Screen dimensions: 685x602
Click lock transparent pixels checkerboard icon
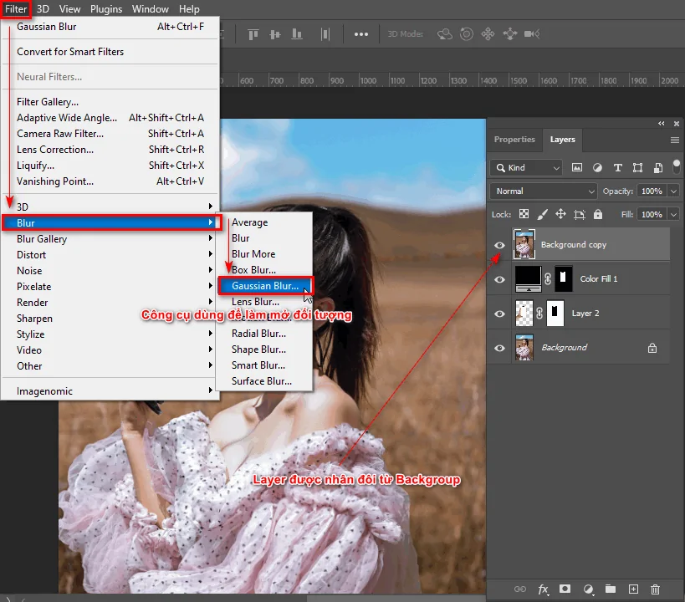tap(524, 215)
